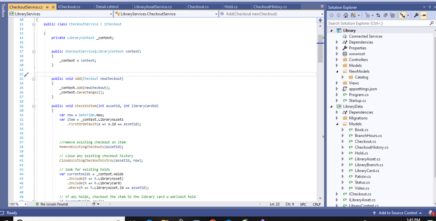Select Patron.cs in Solution Explorer
Image resolution: width=436 pixels, height=221 pixels.
pos(362,176)
